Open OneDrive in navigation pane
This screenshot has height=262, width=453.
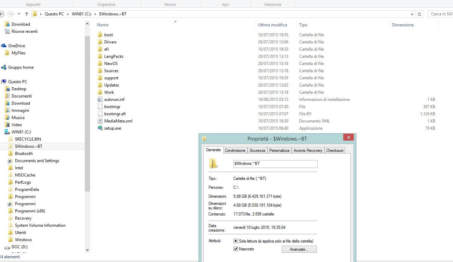pyautogui.click(x=16, y=46)
